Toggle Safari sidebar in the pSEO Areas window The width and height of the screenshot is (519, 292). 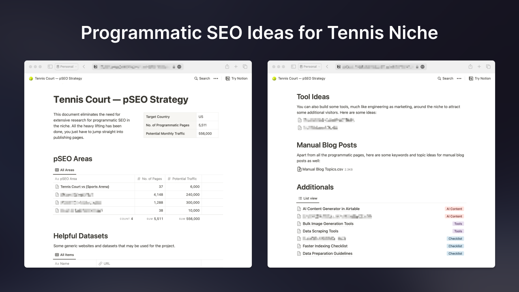click(50, 67)
